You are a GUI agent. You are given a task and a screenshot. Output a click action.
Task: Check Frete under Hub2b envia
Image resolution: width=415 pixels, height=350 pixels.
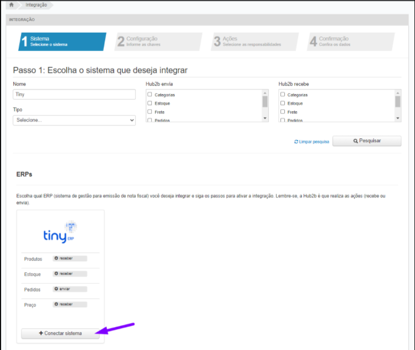pyautogui.click(x=150, y=112)
